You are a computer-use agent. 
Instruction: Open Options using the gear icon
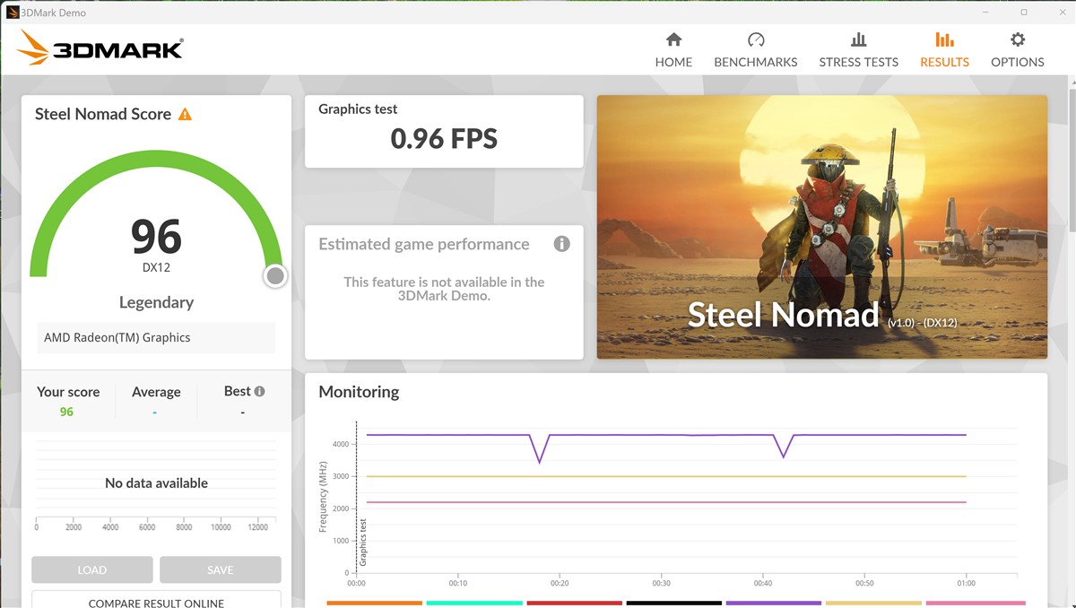click(1017, 40)
